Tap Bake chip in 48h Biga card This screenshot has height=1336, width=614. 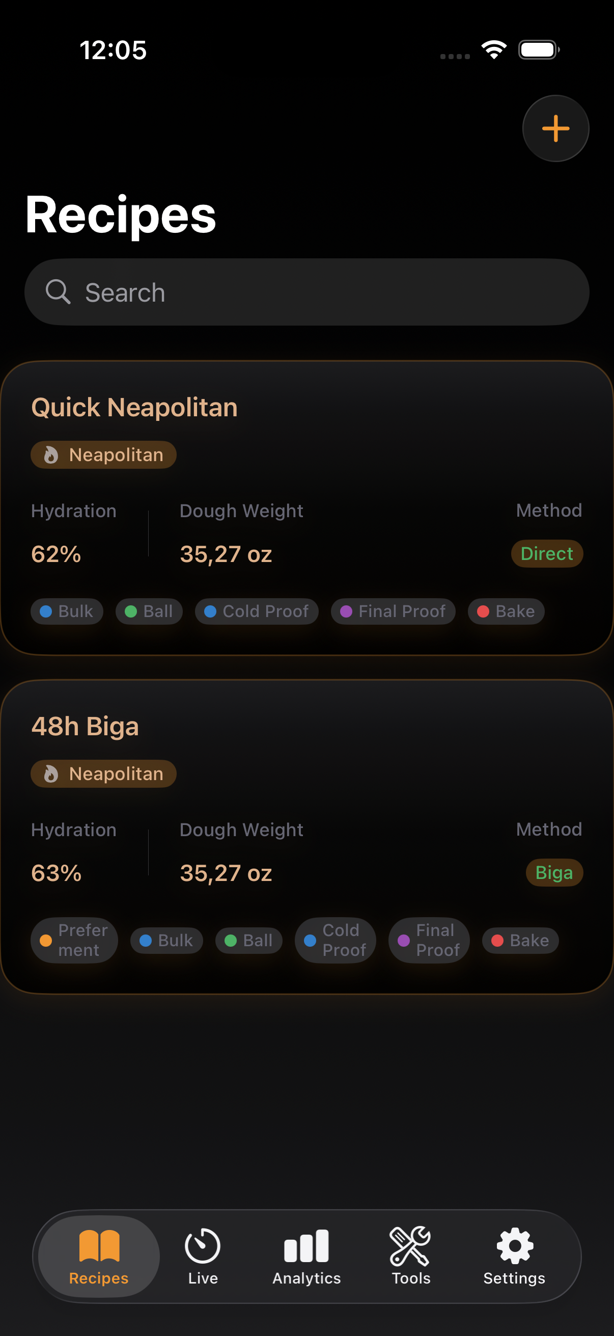[520, 940]
